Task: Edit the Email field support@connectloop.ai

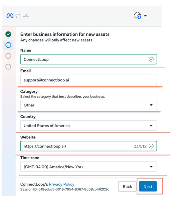Action: click(89, 80)
